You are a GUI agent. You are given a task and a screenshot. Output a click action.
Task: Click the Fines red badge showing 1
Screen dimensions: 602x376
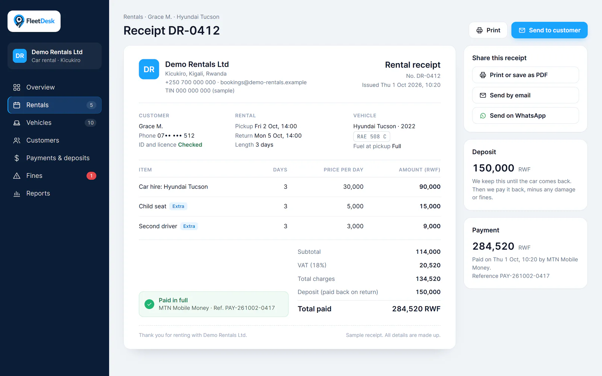click(91, 176)
